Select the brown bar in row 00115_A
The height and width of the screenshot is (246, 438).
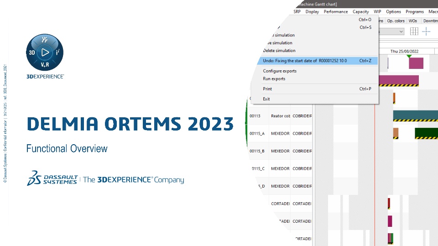coord(396,133)
